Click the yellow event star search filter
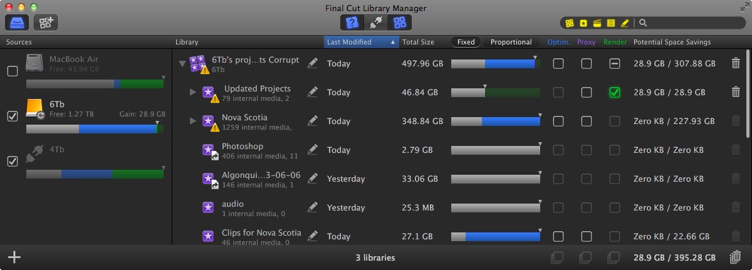The height and width of the screenshot is (270, 752). pos(583,23)
